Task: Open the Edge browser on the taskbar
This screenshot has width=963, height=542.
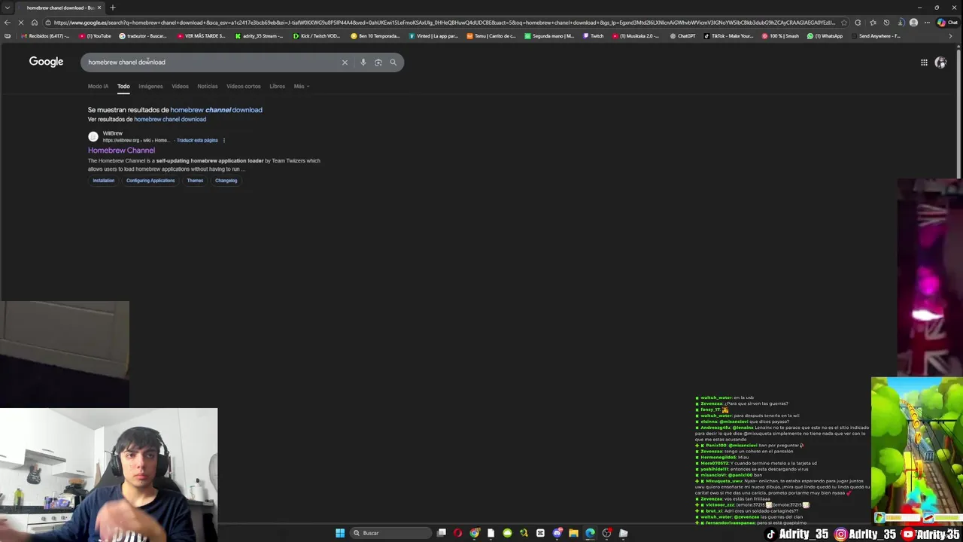Action: [x=590, y=533]
